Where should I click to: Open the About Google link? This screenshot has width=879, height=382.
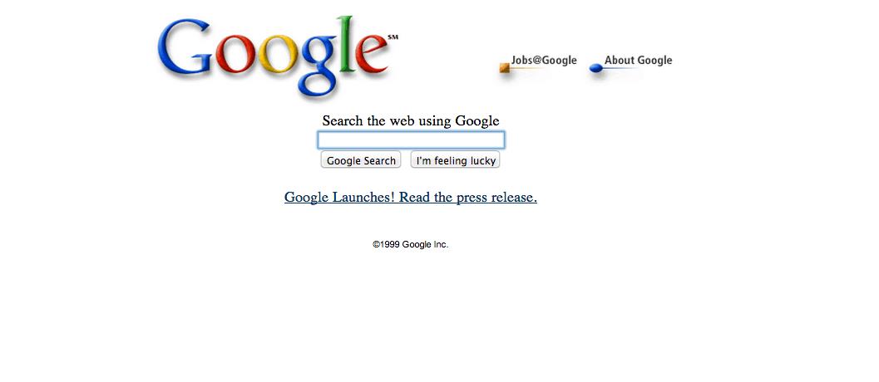[x=638, y=60]
